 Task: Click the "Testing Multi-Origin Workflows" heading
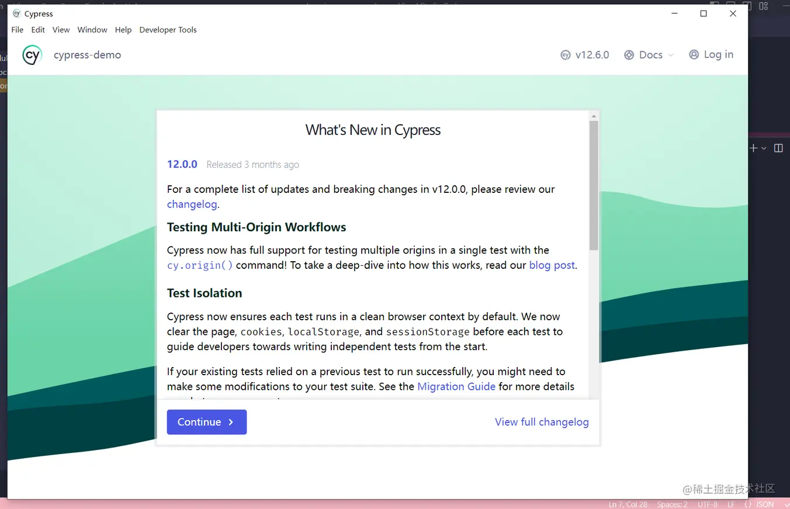257,227
